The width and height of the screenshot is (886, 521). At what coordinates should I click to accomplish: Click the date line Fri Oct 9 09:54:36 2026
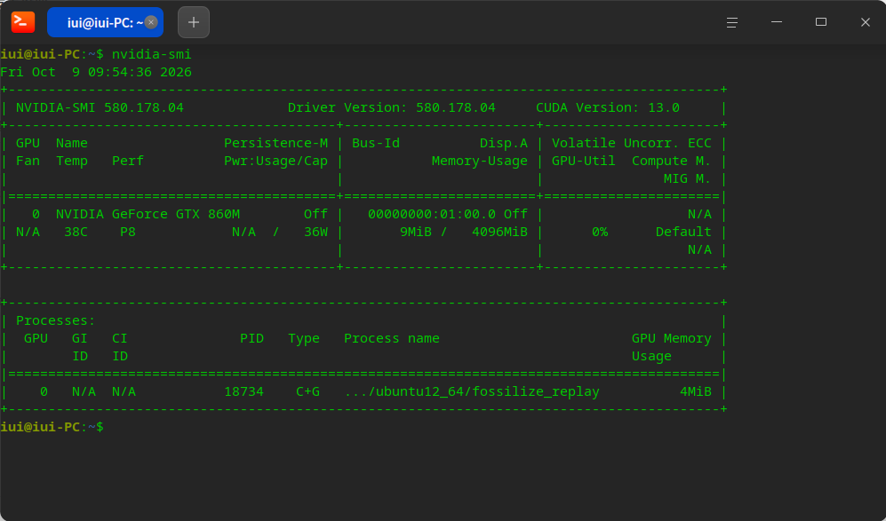(x=96, y=72)
